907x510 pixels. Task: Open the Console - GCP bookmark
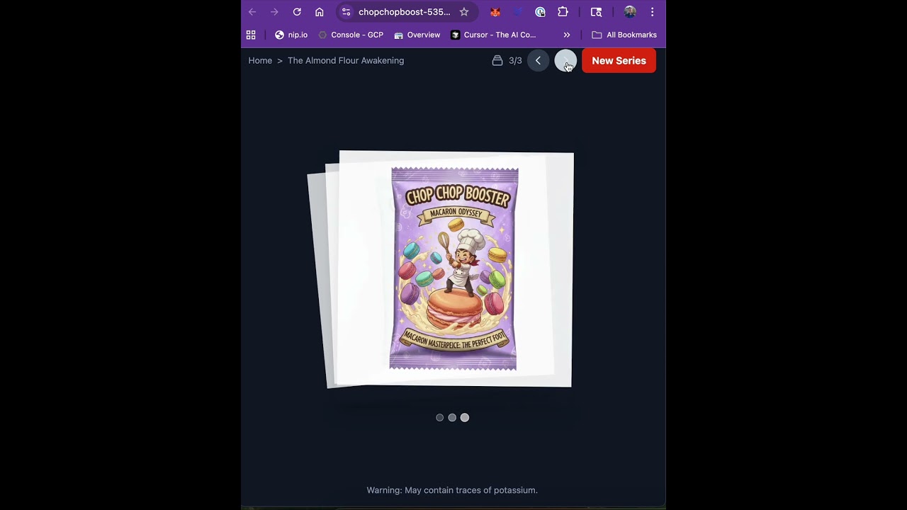(x=351, y=35)
